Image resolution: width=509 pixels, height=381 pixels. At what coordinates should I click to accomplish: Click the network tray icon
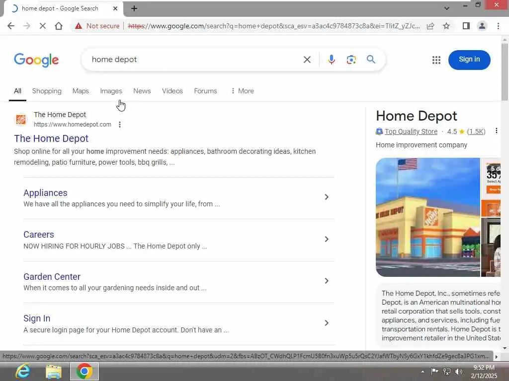[447, 371]
